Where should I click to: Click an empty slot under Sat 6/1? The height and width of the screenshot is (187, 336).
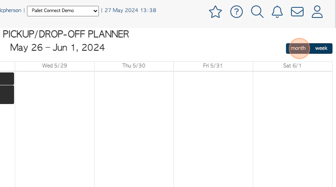point(293,128)
